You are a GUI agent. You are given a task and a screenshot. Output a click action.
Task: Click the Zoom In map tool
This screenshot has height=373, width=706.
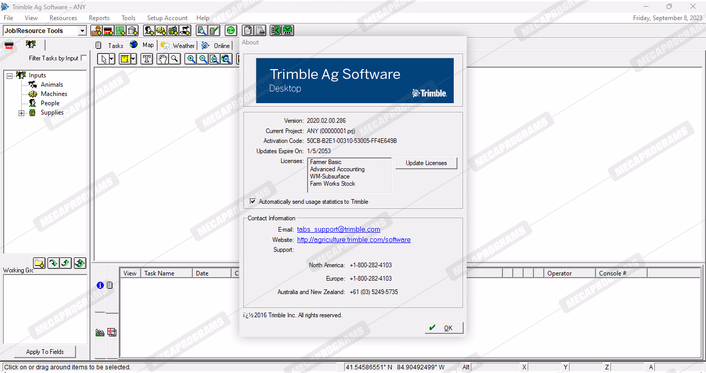click(x=191, y=59)
